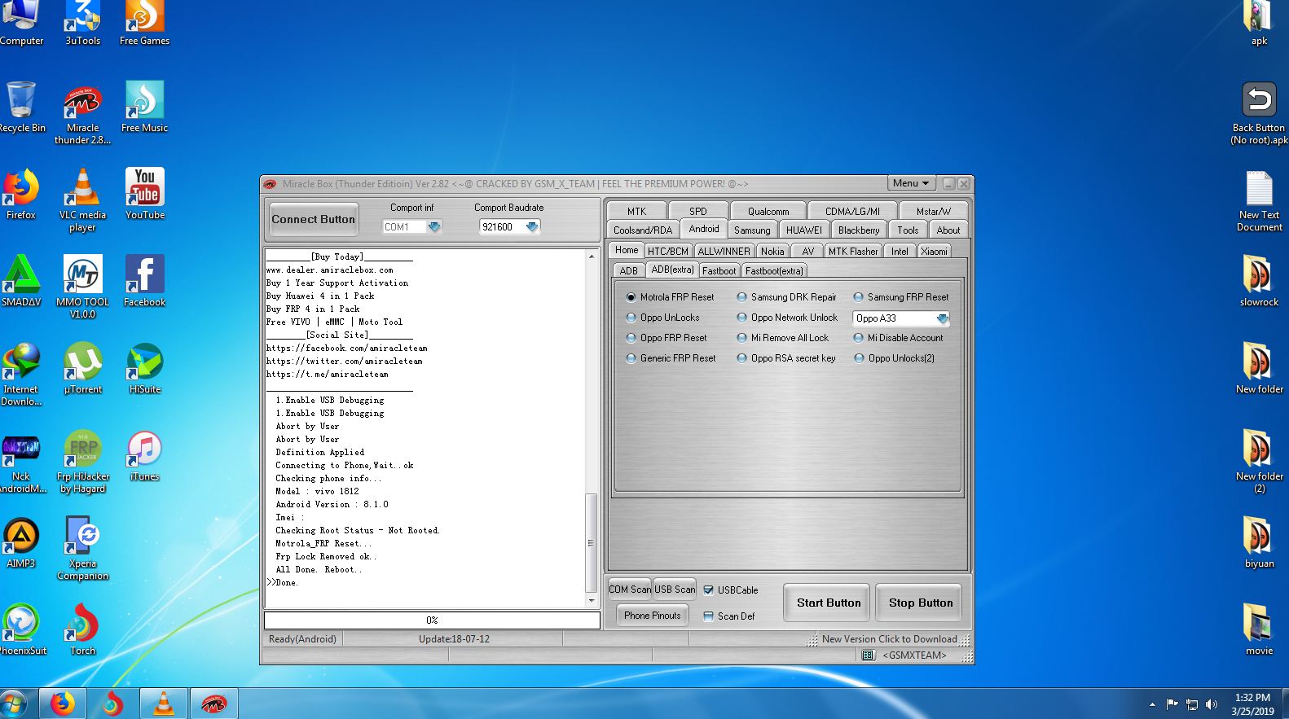Open the Fastboot(extra) tab

(774, 271)
